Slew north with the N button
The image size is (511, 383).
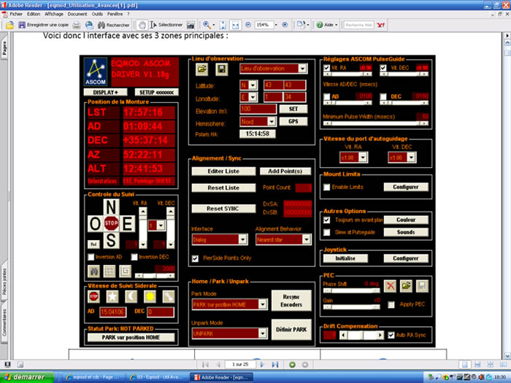click(x=111, y=207)
